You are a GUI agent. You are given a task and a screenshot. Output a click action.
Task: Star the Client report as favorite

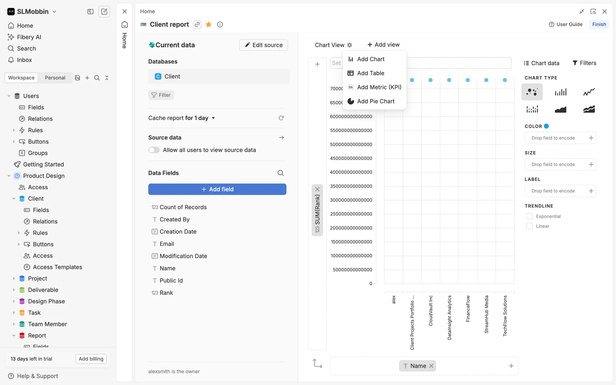tap(209, 24)
